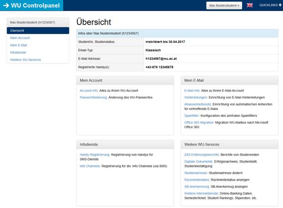Open the Passwortänderung link
The width and height of the screenshot is (283, 208).
pos(94,98)
